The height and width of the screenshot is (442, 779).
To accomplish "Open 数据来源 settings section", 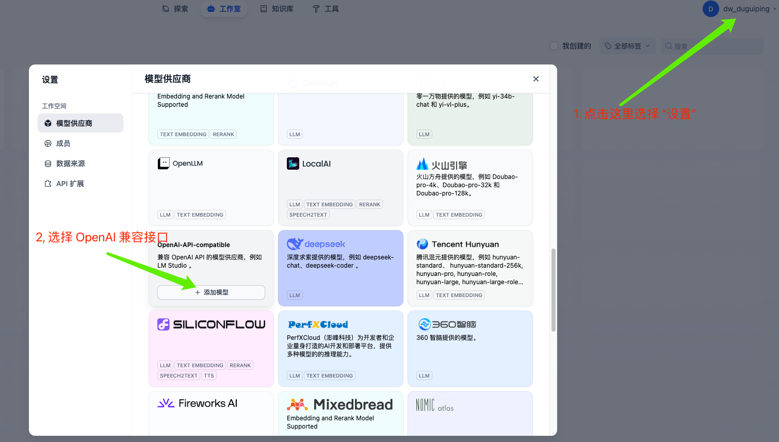I will click(71, 163).
